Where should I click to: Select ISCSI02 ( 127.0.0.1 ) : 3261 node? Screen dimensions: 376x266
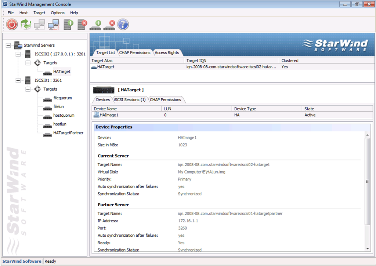60,54
